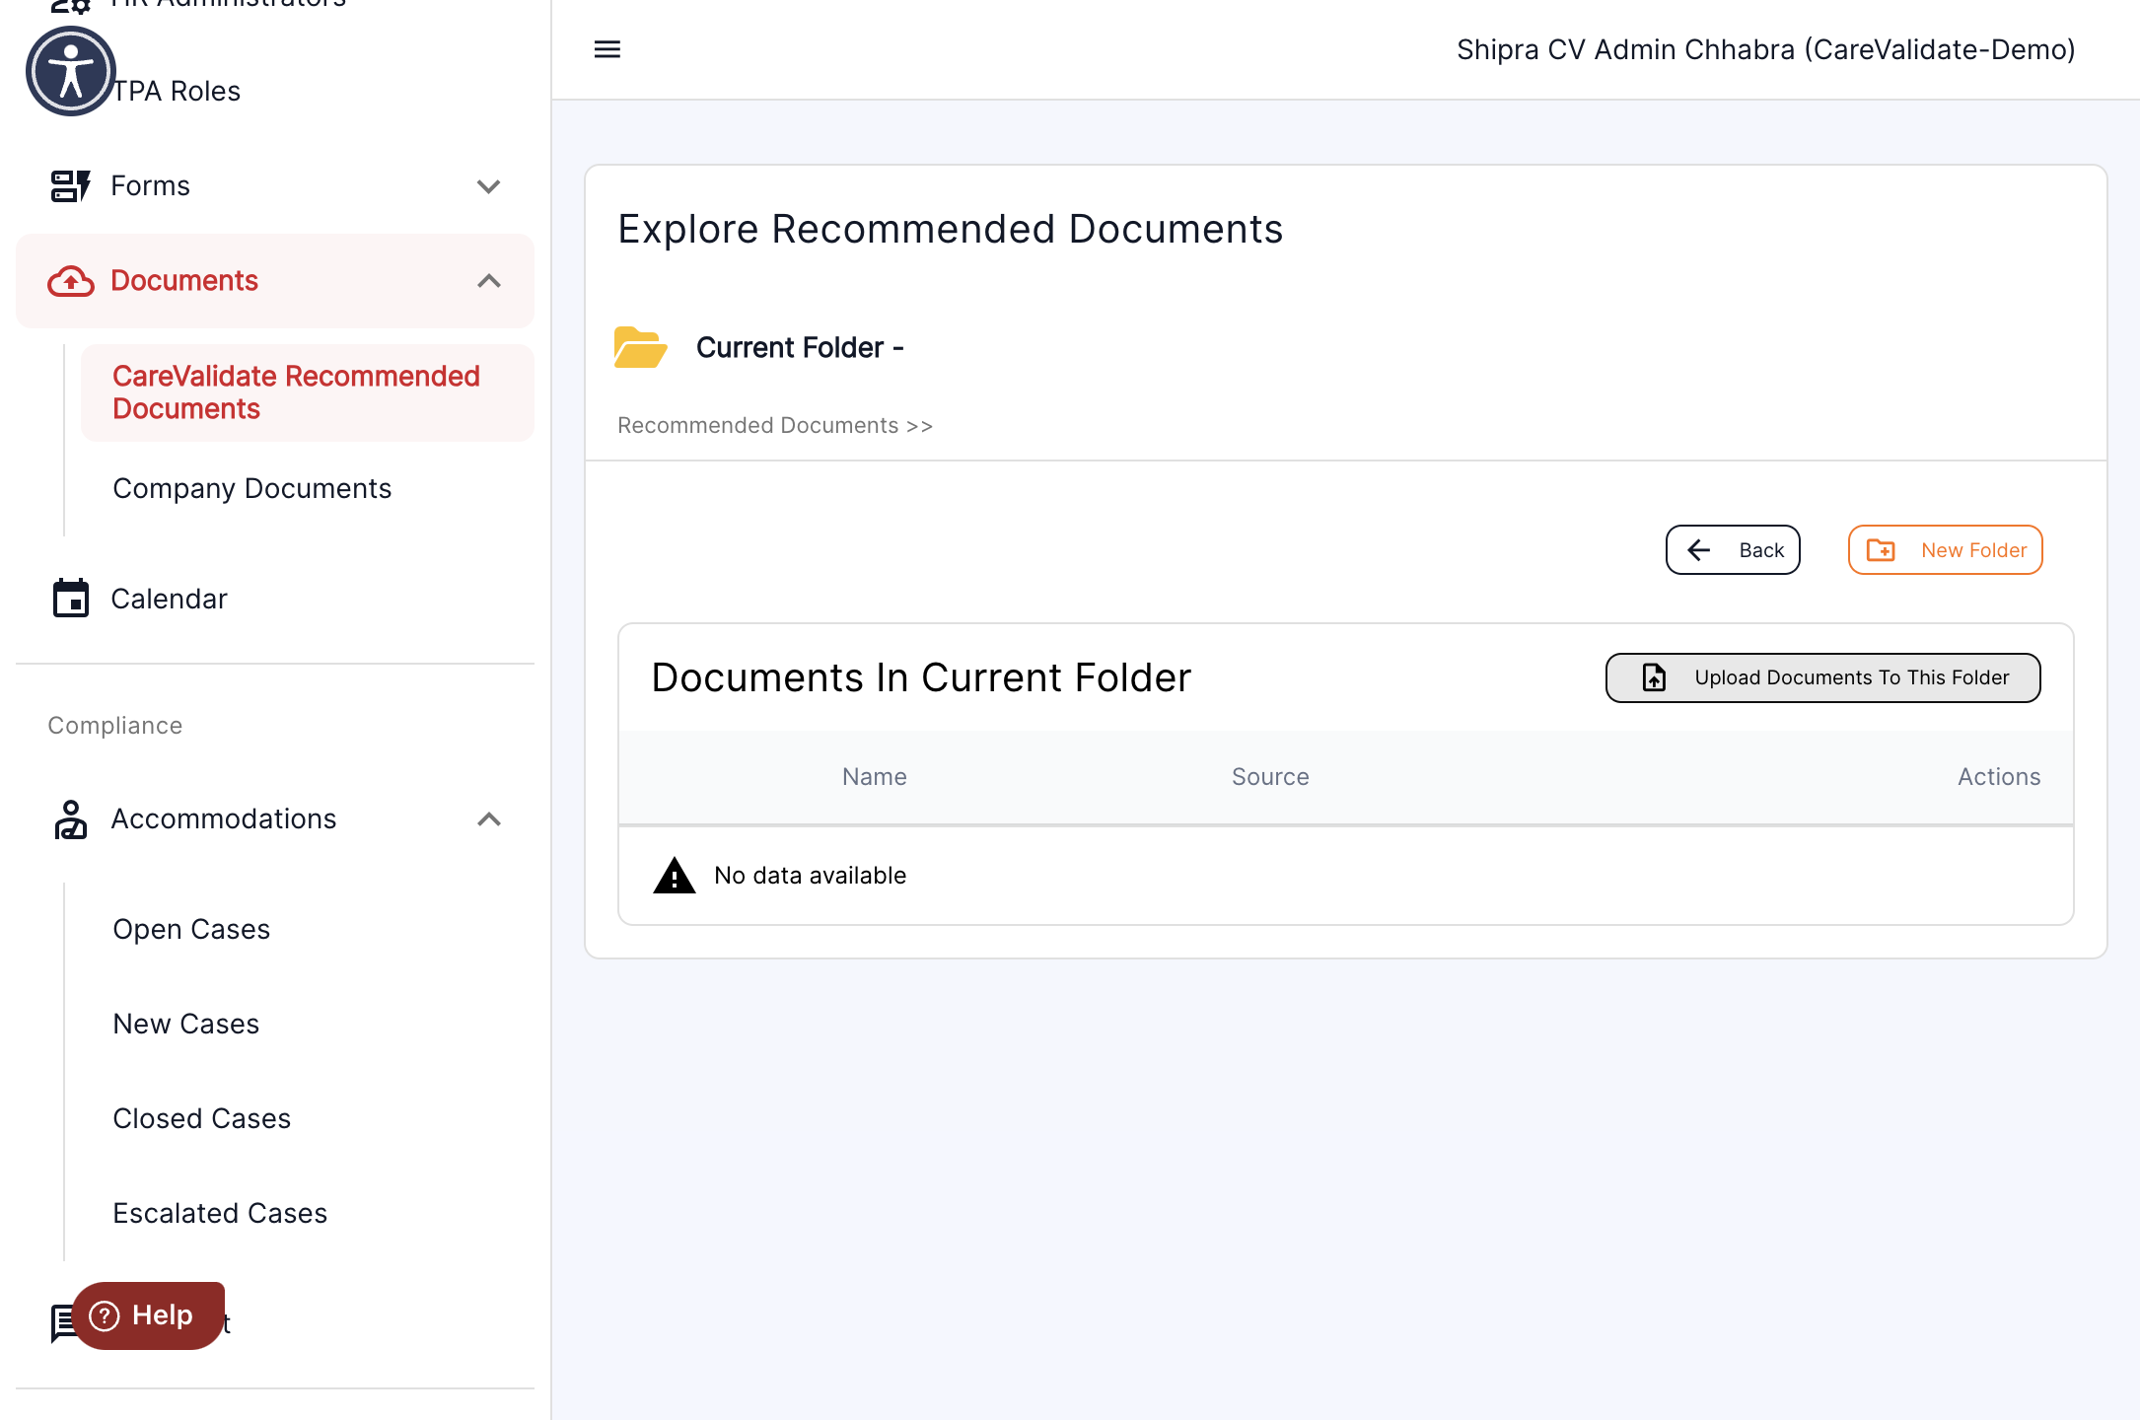The height and width of the screenshot is (1420, 2140).
Task: Click the Calendar sidebar icon
Action: (71, 599)
